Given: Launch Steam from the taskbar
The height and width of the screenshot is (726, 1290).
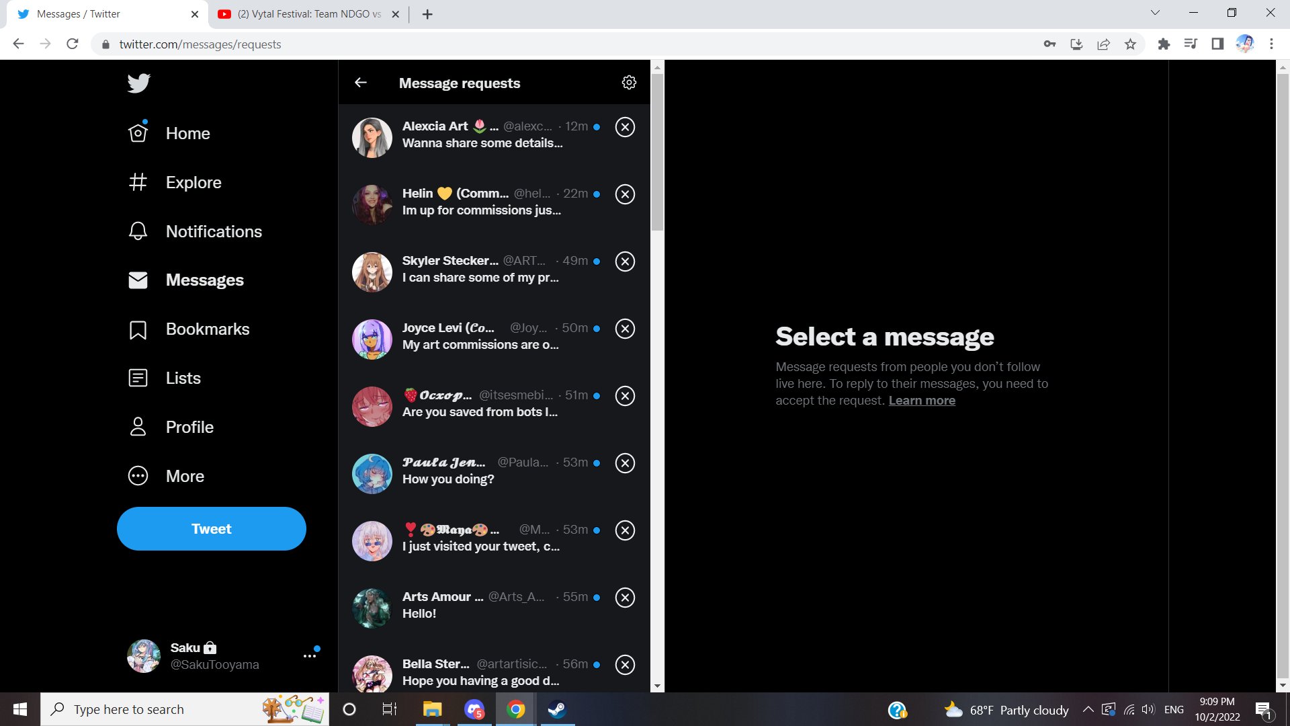Looking at the screenshot, I should coord(557,709).
